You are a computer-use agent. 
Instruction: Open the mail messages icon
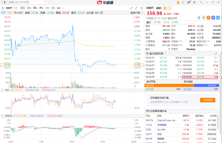(x=189, y=2)
